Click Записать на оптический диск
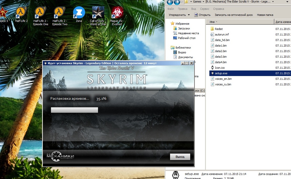Image resolution: width=291 pixels, height=179 pixels. coord(234,15)
